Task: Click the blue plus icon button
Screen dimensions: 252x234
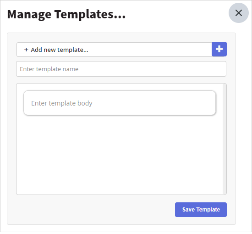Action: click(x=219, y=49)
